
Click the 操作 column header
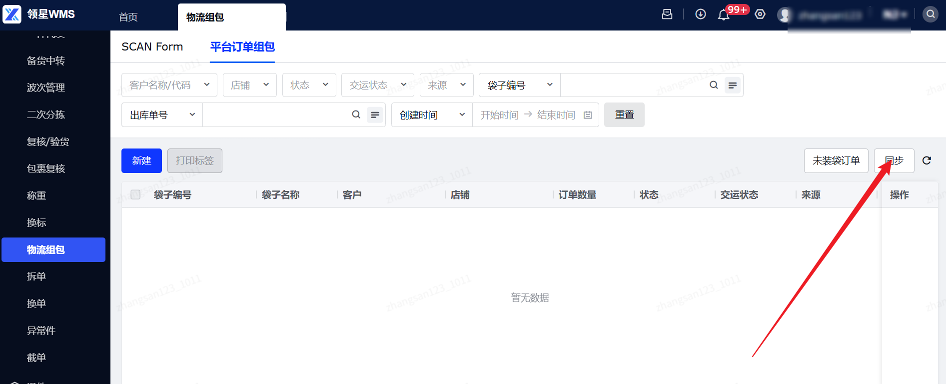click(899, 194)
